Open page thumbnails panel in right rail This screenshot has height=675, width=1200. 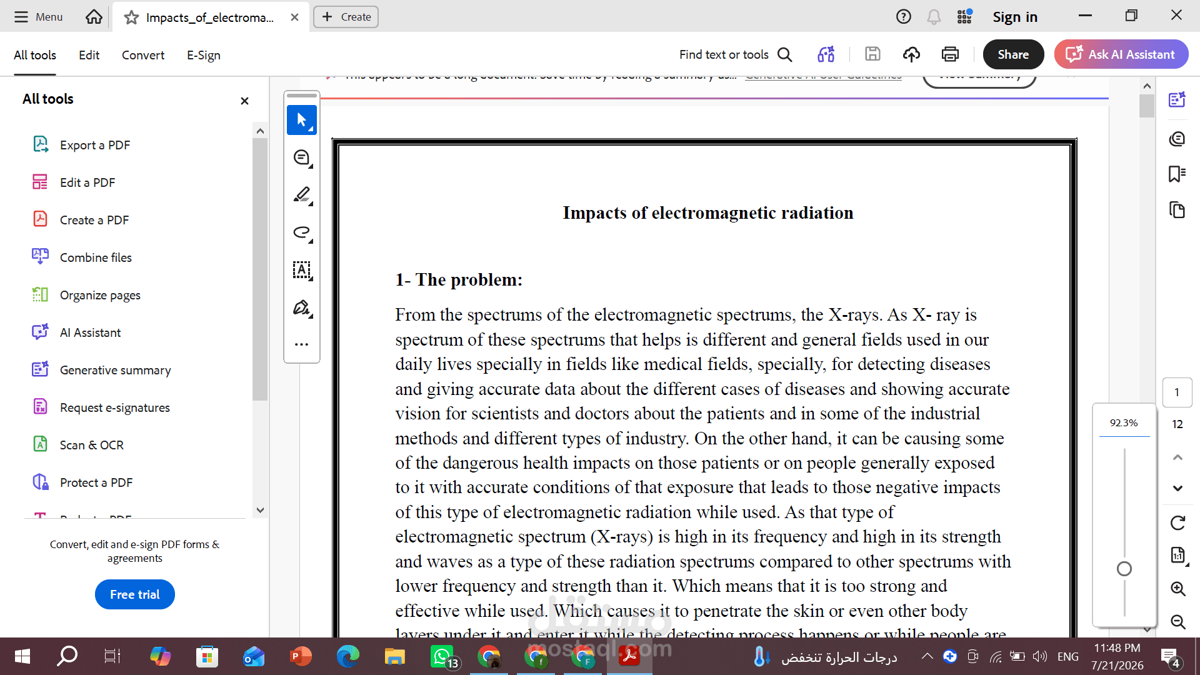tap(1177, 210)
